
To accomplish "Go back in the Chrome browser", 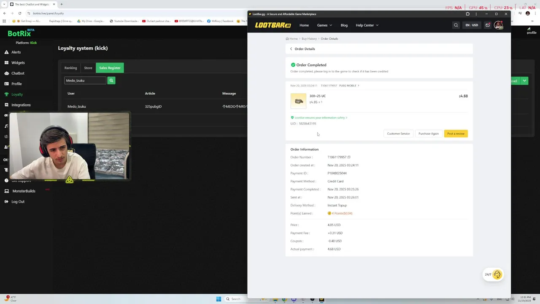I will pos(4,13).
